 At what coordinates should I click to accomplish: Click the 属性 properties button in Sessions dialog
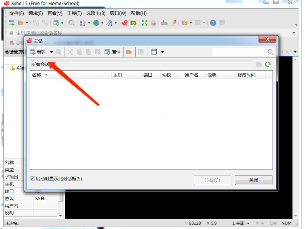(x=113, y=52)
